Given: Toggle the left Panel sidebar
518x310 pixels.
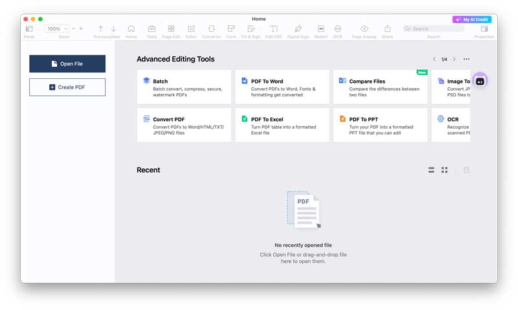Looking at the screenshot, I should tap(29, 29).
